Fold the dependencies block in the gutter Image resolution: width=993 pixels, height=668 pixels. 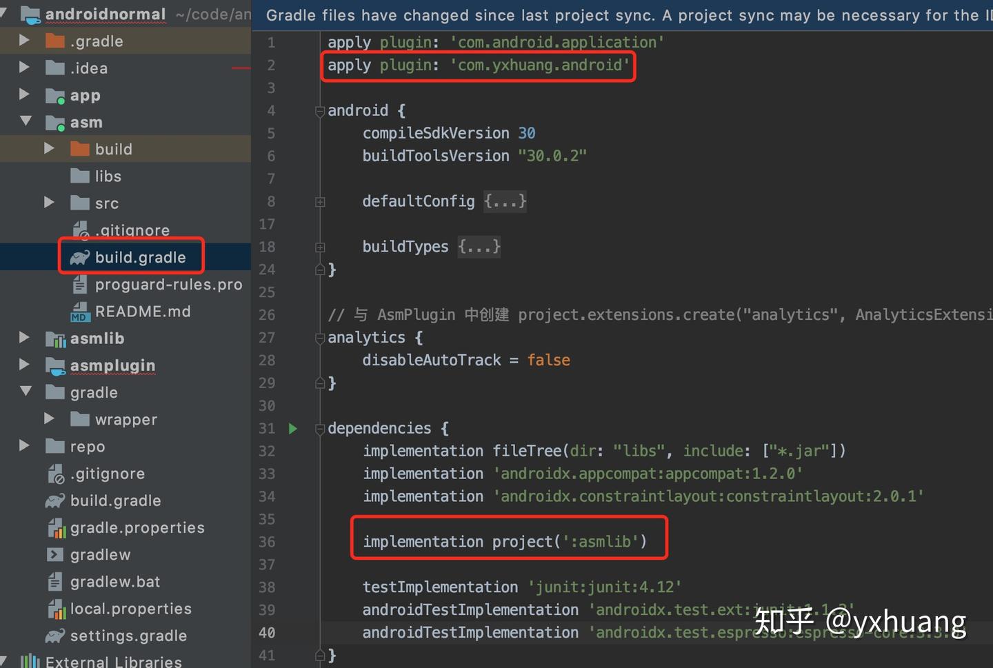tap(320, 429)
